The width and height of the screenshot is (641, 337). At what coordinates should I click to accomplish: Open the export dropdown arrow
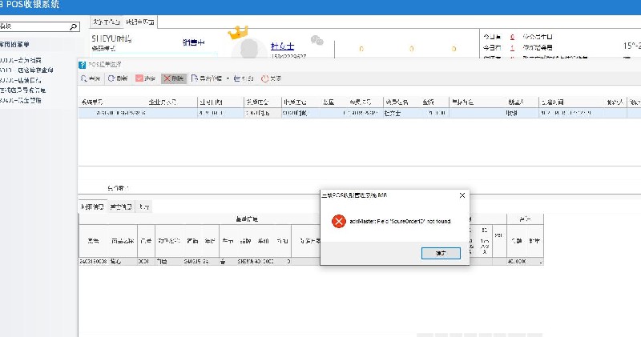(x=228, y=78)
